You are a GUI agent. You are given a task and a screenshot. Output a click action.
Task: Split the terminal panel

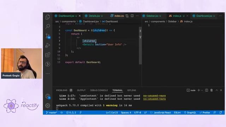point(207,90)
